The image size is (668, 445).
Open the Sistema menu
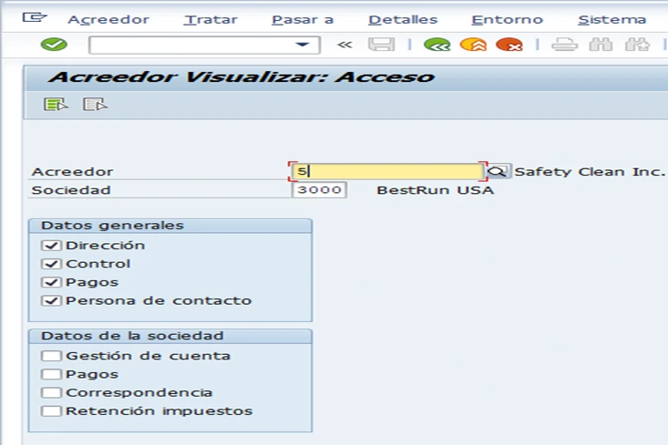611,20
